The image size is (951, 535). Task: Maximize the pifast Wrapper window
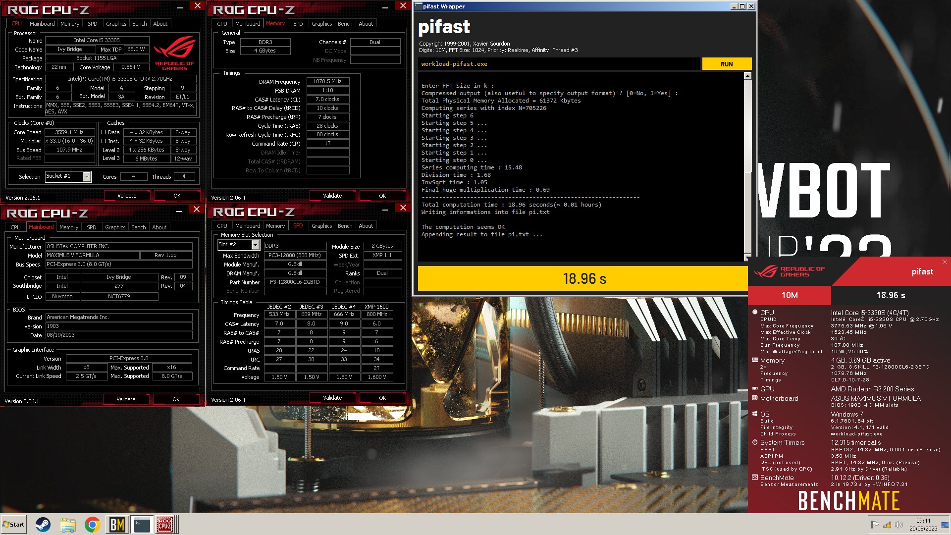coord(742,6)
